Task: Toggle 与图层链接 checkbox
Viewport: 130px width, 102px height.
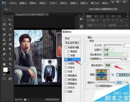Action: [97, 86]
